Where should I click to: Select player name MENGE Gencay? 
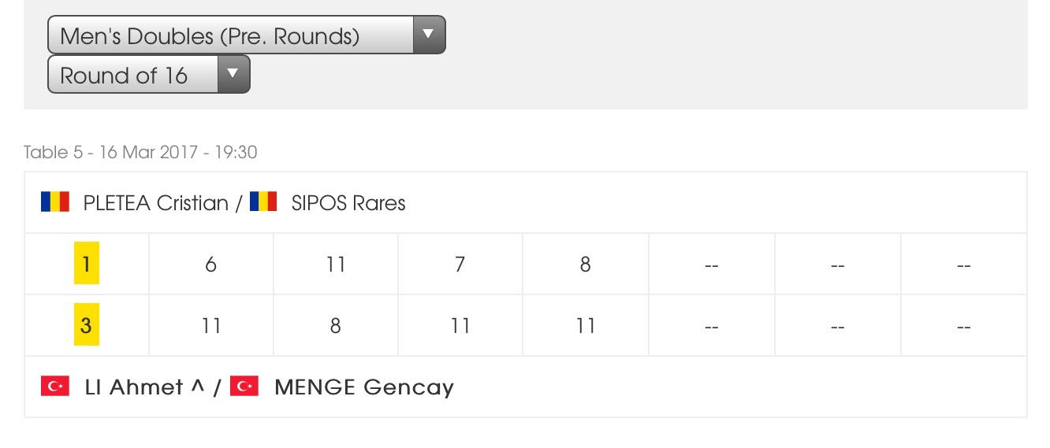364,387
